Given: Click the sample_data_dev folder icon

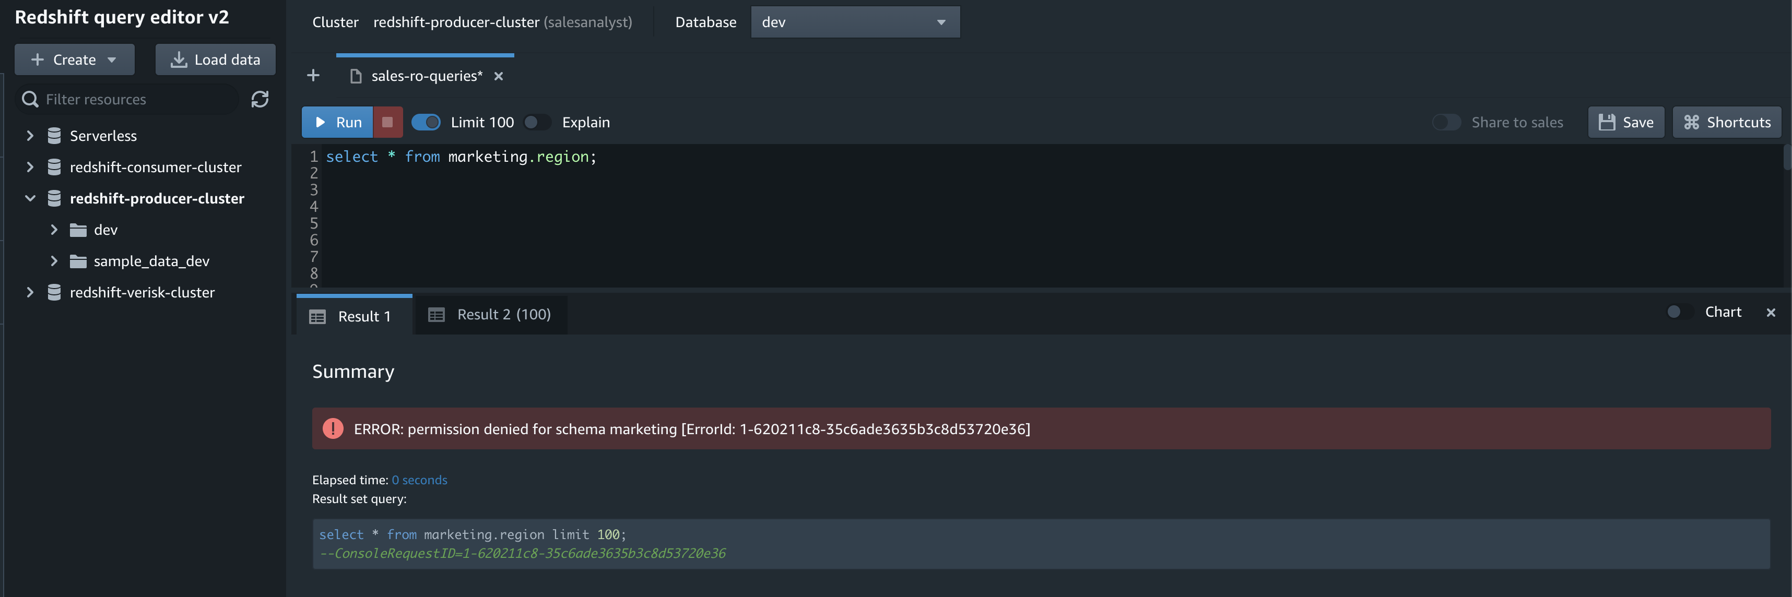Looking at the screenshot, I should coord(78,261).
